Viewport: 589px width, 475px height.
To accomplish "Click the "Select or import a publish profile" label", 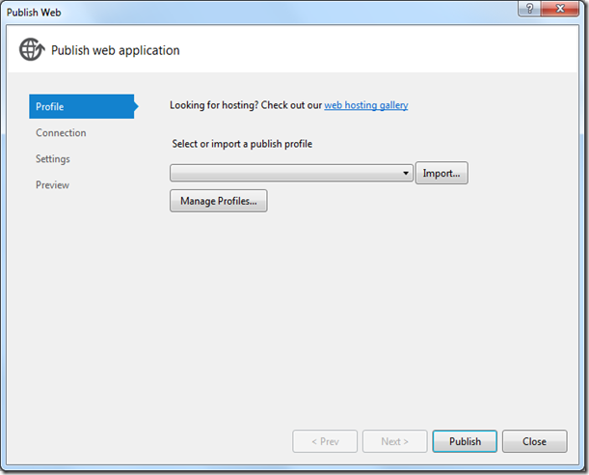I will tap(242, 144).
